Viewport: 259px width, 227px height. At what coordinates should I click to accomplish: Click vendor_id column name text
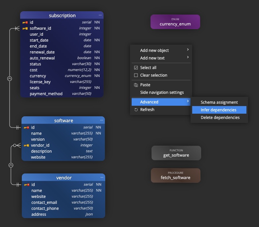[40, 145]
